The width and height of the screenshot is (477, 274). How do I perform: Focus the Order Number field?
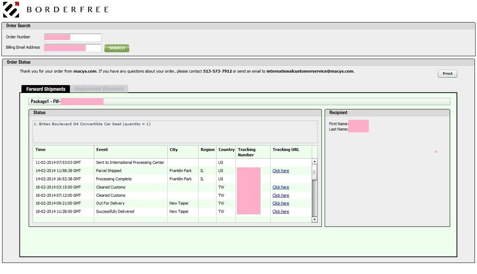pos(73,37)
